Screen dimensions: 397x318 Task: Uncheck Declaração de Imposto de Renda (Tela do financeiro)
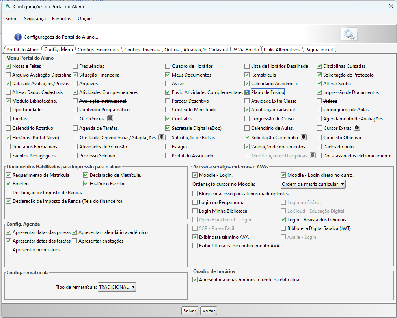pos(8,201)
